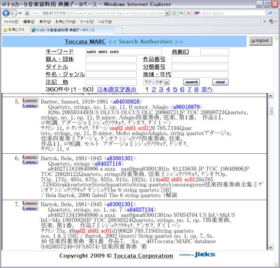Click the title button for record 5 Barber

tap(30, 106)
